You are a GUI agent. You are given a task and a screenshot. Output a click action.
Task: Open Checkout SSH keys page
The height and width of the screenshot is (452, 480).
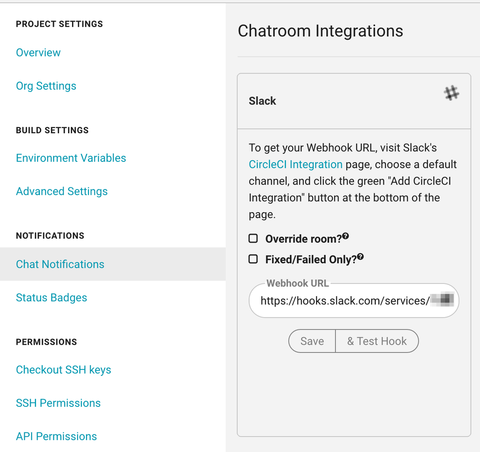click(64, 370)
